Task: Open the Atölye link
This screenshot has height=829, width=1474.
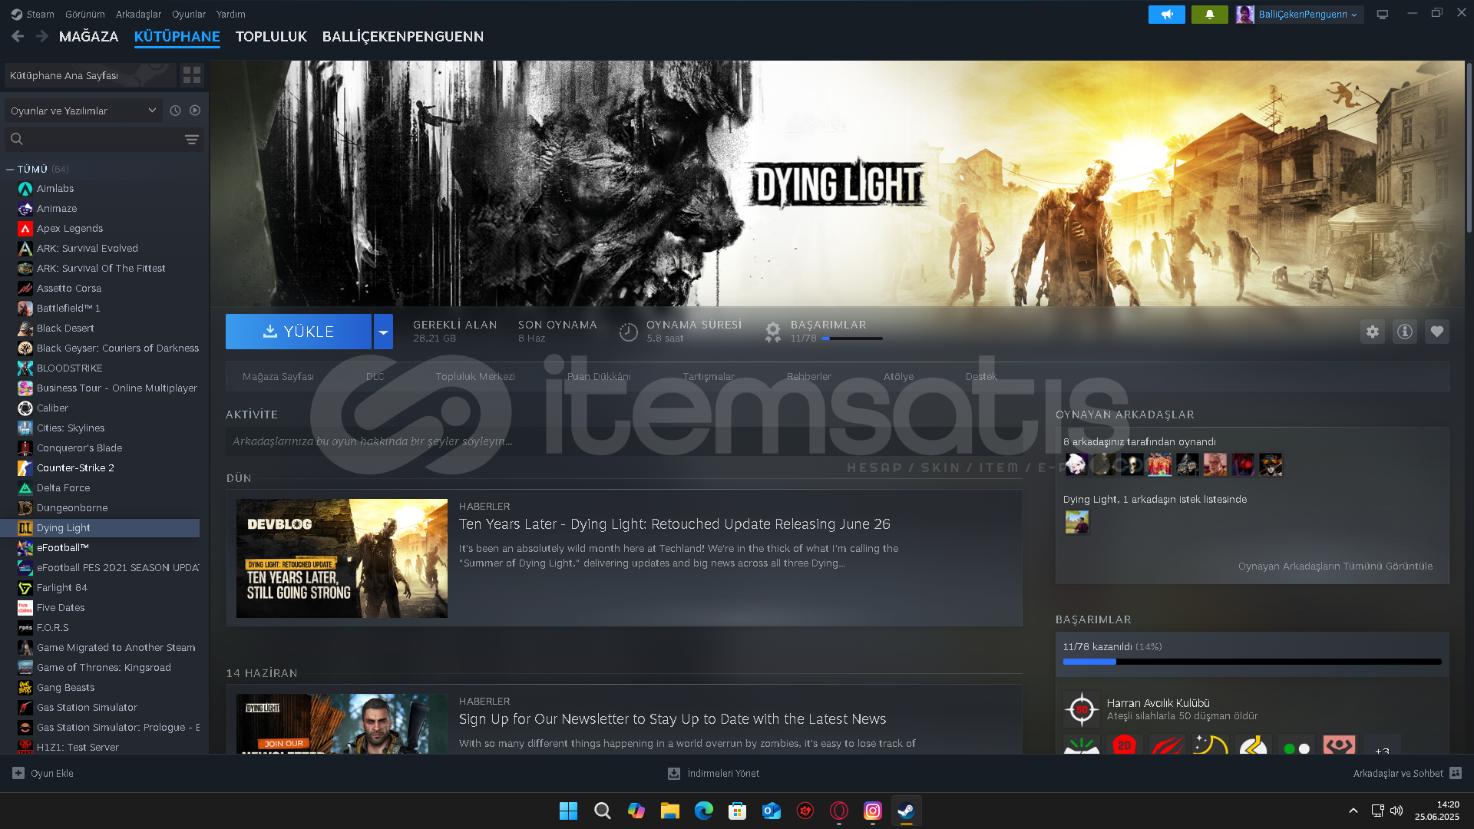Action: tap(898, 377)
